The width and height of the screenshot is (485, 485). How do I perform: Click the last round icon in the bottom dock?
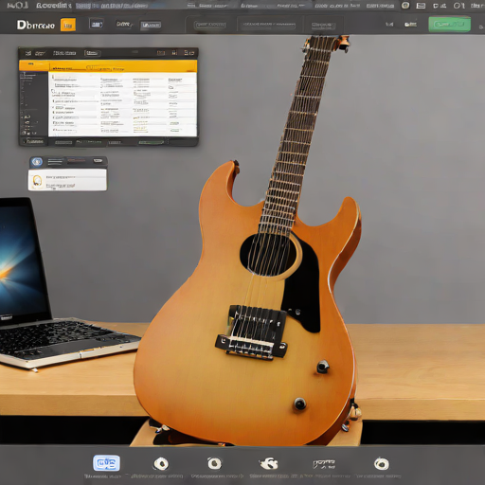pos(382,464)
